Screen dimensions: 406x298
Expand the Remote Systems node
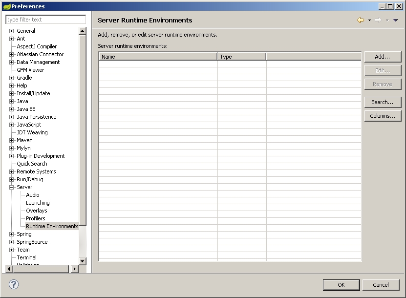(11, 171)
